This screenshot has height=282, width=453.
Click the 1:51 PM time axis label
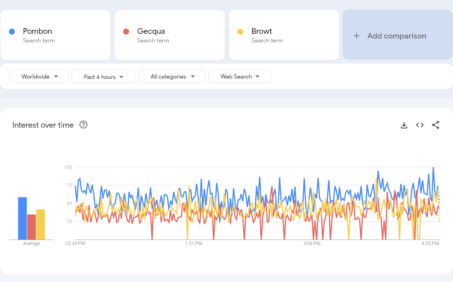click(x=193, y=244)
